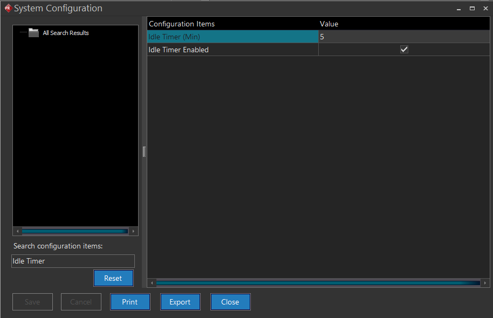
Task: Minimize the System Configuration window
Action: click(458, 8)
